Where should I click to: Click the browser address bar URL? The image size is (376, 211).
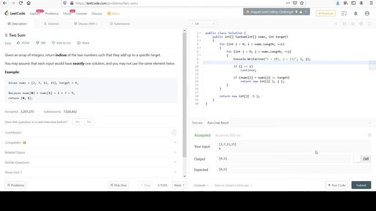107,3
